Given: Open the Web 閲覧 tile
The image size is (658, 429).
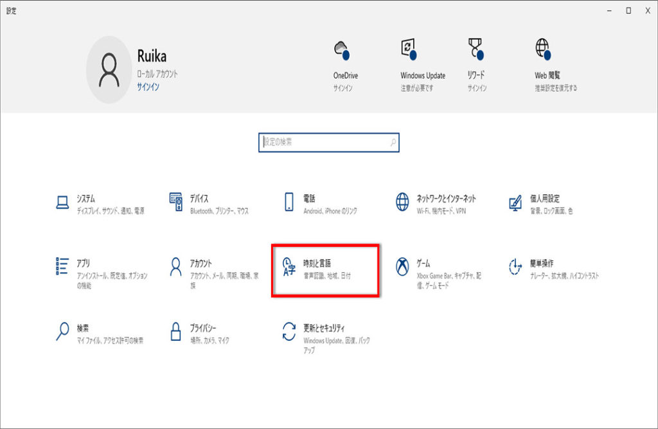Looking at the screenshot, I should click(x=555, y=64).
